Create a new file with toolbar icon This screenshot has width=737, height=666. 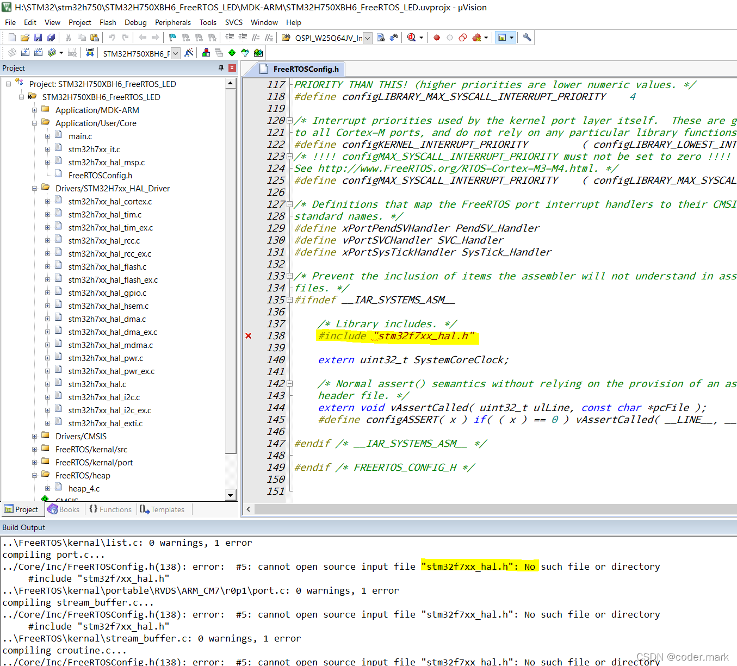12,38
